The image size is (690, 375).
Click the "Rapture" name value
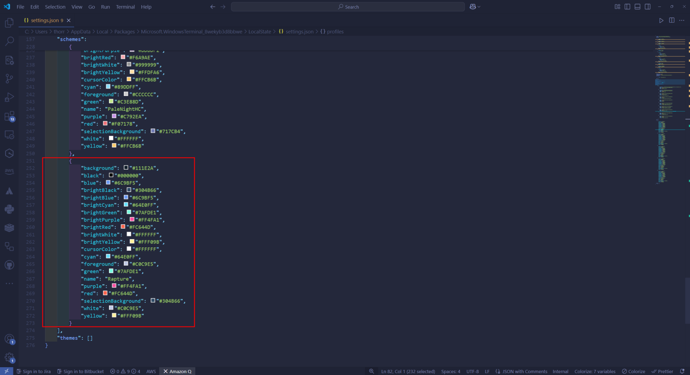119,279
